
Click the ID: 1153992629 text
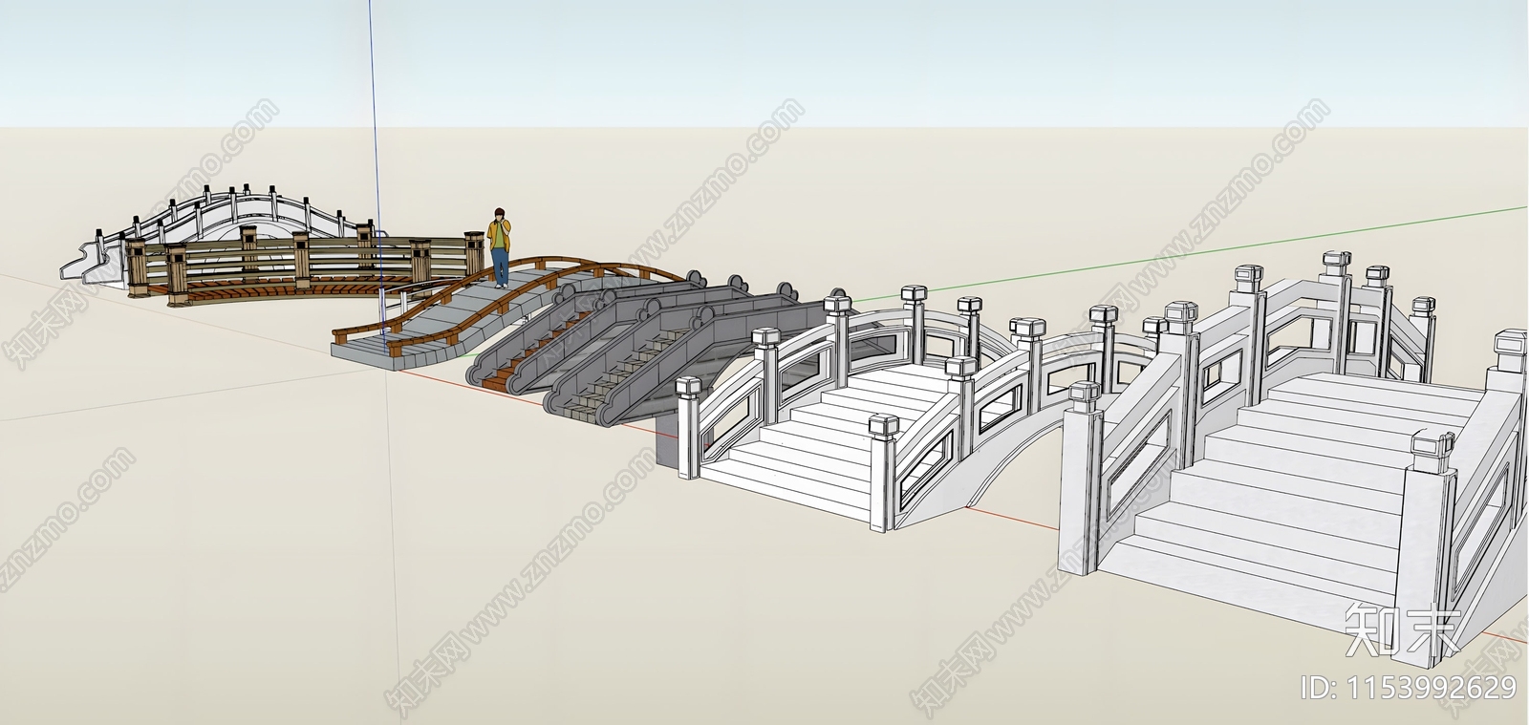point(1411,687)
